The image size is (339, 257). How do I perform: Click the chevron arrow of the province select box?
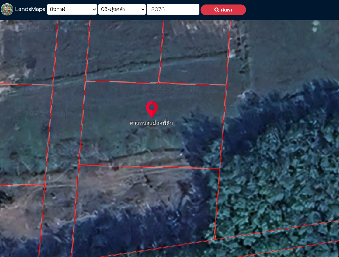coord(94,10)
